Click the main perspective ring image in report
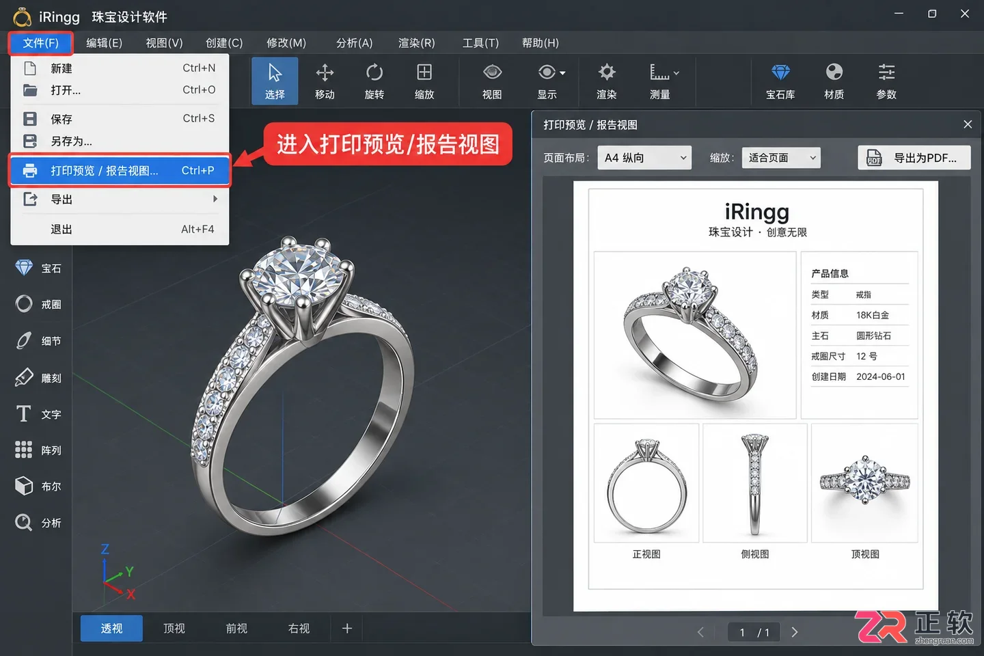 tap(695, 335)
